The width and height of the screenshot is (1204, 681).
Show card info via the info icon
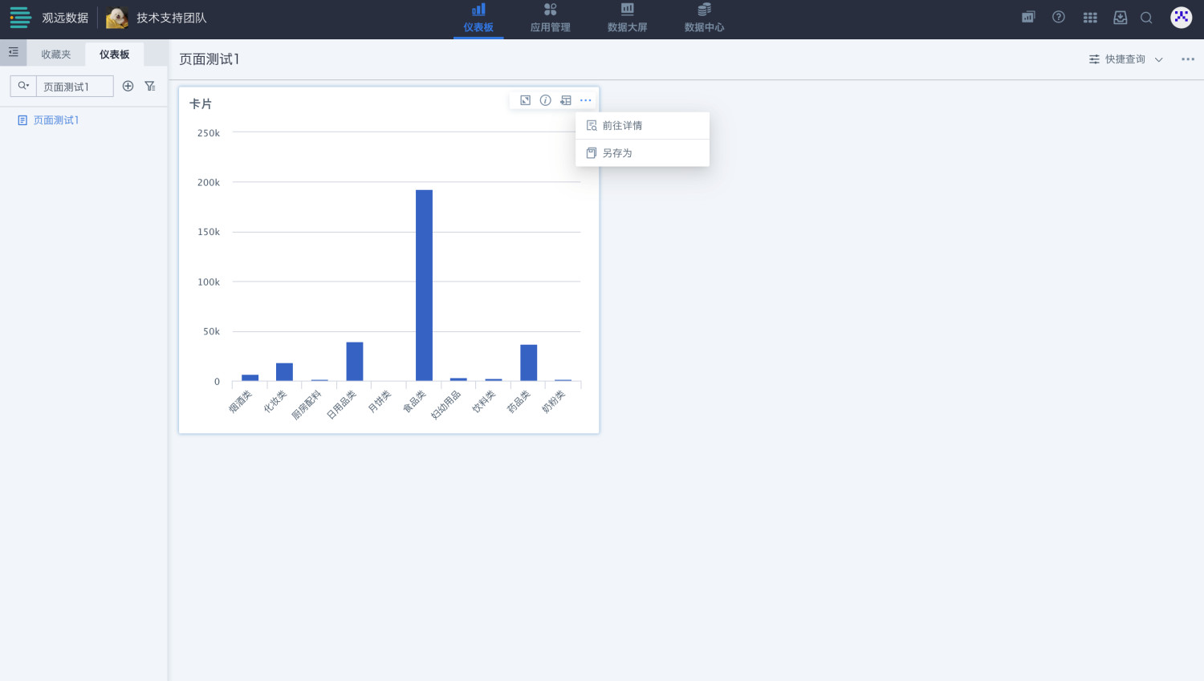click(546, 100)
